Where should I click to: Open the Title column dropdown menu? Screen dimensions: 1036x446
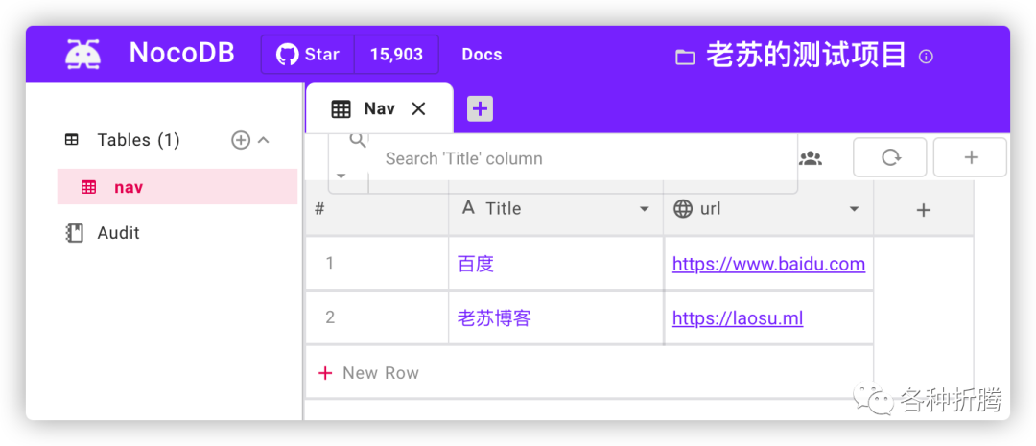point(645,209)
